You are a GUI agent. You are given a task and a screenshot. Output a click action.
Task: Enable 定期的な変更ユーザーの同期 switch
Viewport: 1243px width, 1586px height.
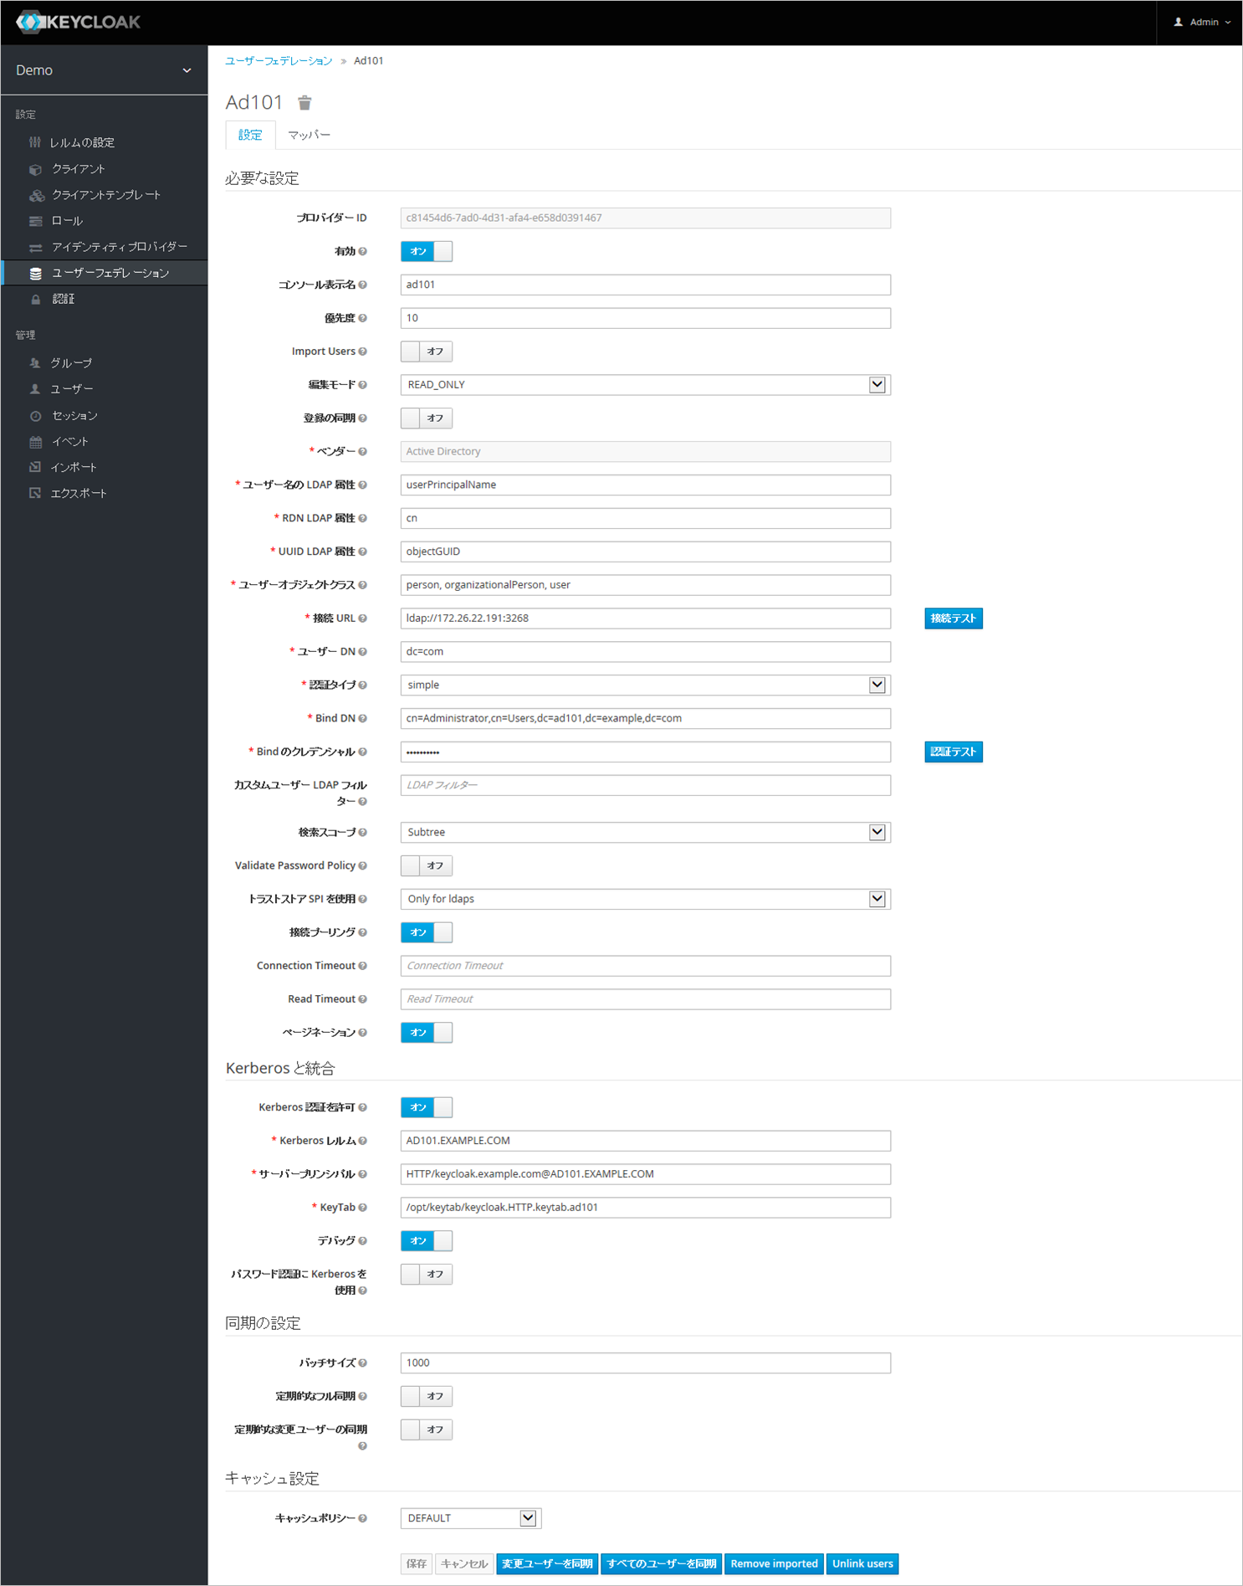(x=427, y=1429)
